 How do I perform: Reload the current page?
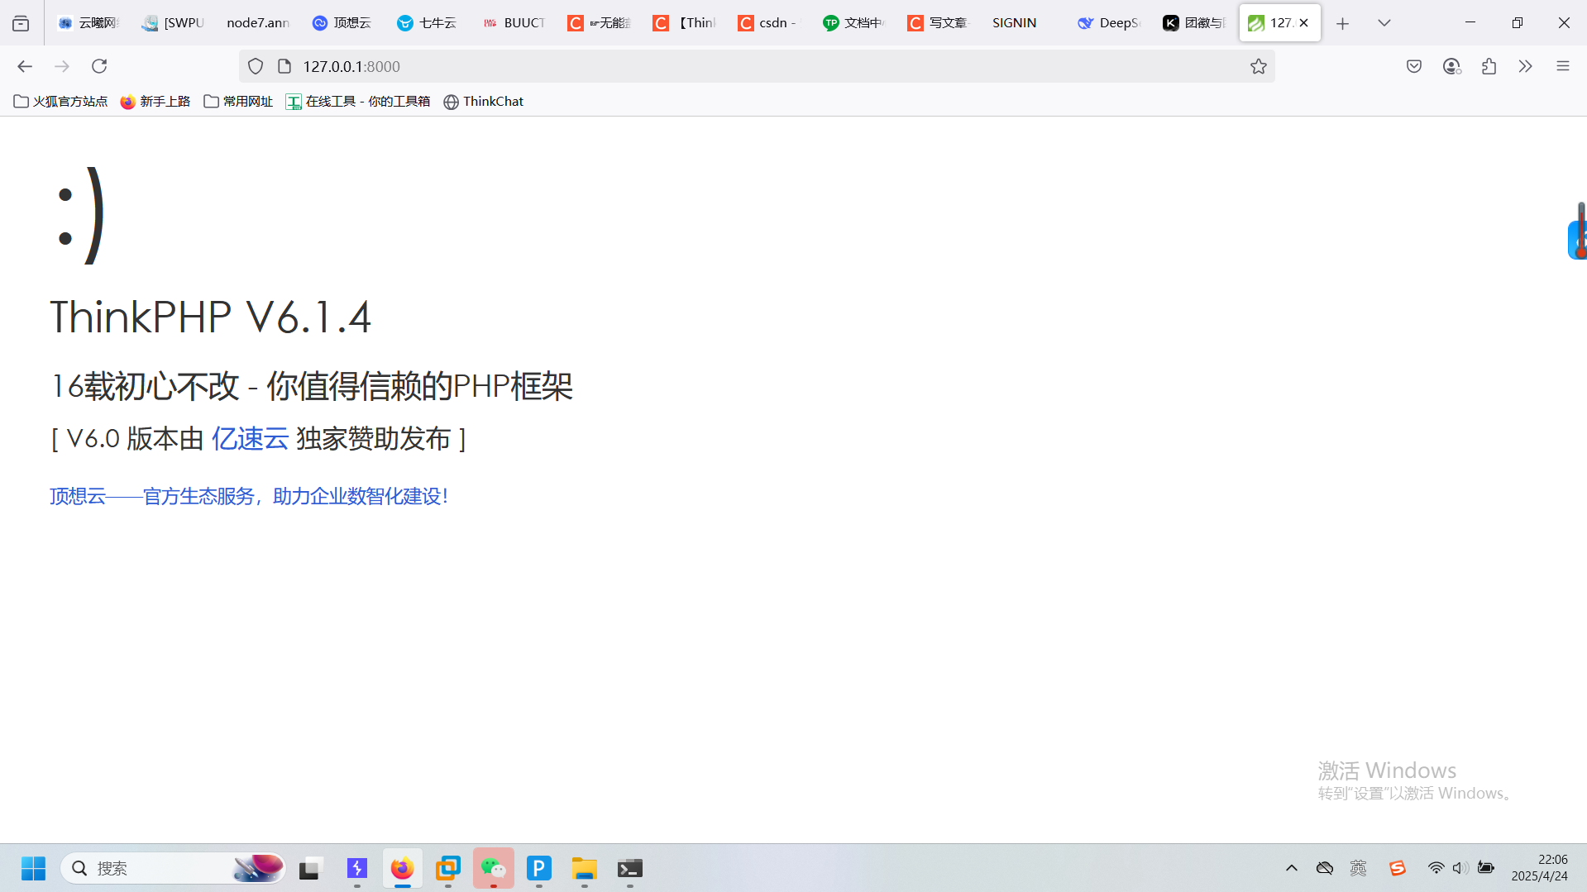(99, 66)
